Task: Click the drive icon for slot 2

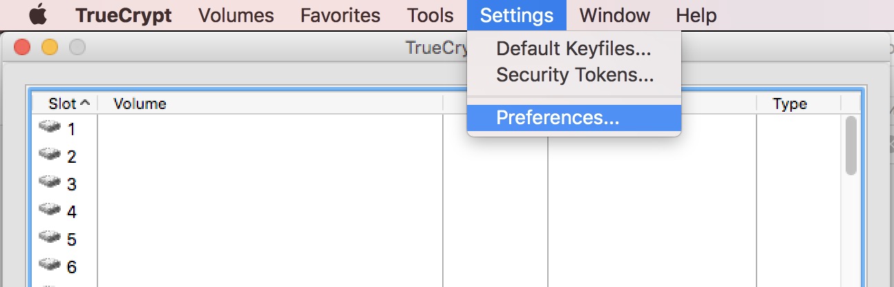Action: click(50, 155)
